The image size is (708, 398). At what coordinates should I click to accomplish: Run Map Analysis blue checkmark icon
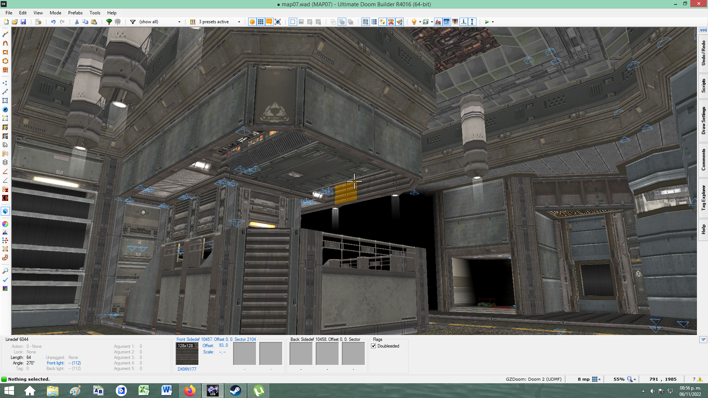point(5,280)
